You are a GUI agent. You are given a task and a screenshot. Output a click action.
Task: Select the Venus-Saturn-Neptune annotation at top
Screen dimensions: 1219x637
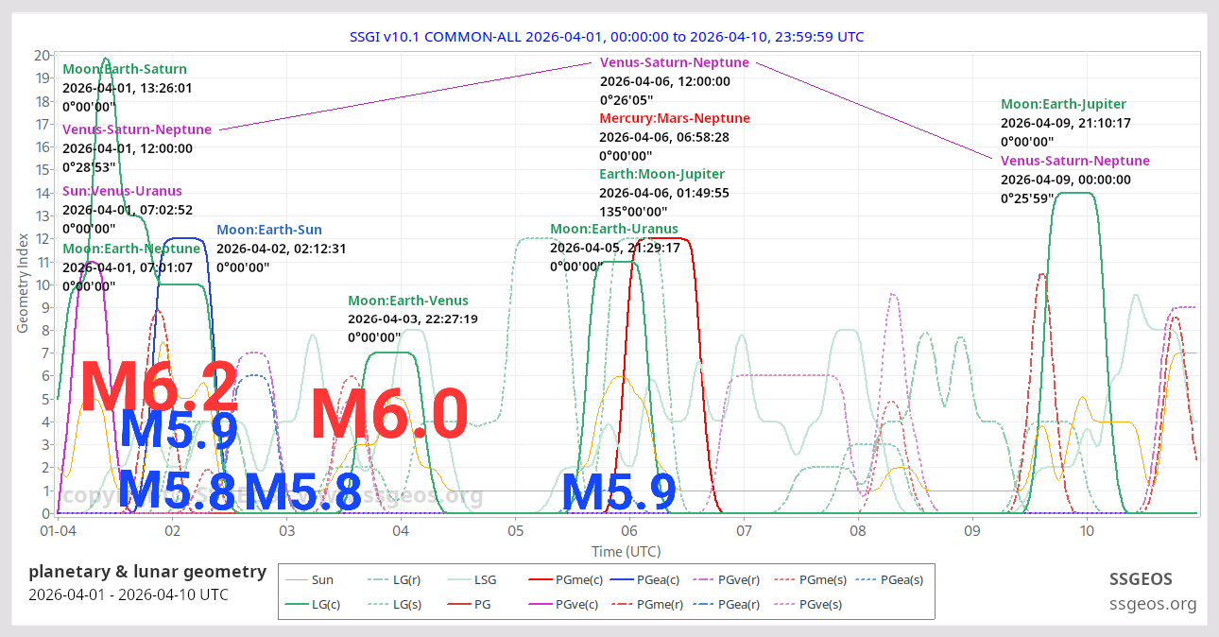point(674,61)
